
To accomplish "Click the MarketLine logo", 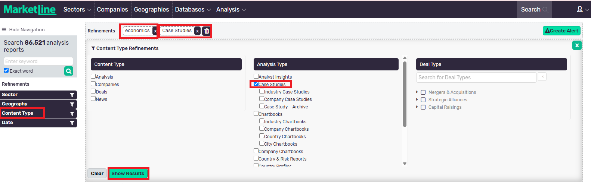I will (x=30, y=10).
